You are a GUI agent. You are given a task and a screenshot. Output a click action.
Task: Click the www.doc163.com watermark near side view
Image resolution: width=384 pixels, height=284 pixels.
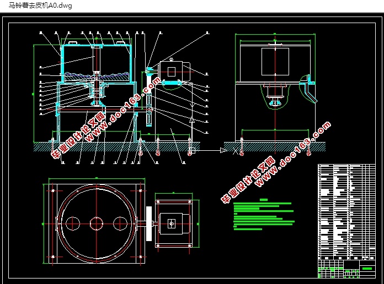tap(293, 154)
